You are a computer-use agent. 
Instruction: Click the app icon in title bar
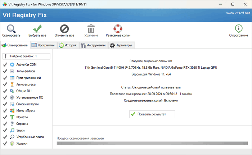(5, 4)
